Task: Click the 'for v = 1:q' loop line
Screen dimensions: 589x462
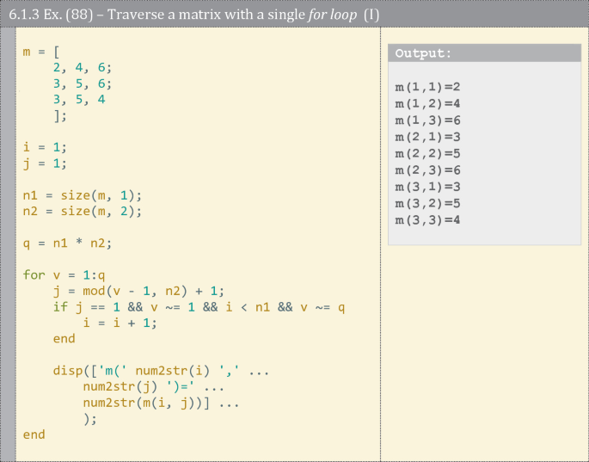Action: tap(64, 275)
